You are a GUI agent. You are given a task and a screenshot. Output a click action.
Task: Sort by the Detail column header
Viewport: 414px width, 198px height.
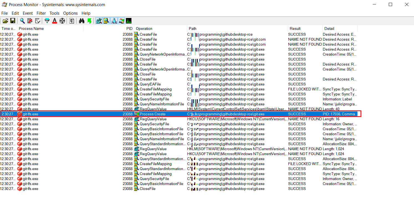340,28
